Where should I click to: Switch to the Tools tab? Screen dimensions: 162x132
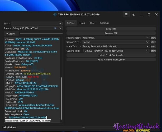click(92, 23)
